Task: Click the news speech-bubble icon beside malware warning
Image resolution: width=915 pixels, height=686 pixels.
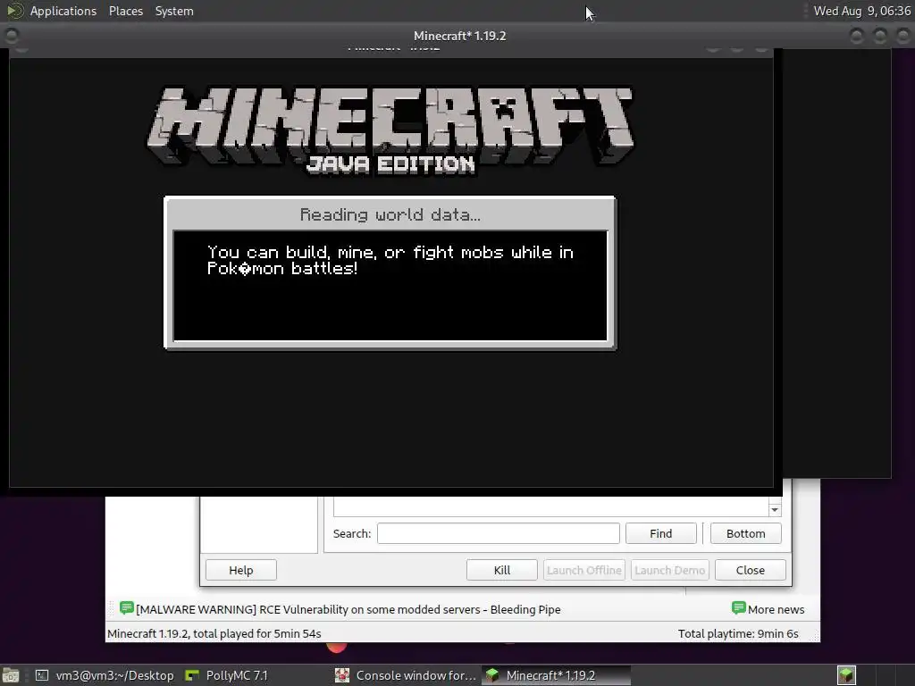Action: pyautogui.click(x=127, y=608)
